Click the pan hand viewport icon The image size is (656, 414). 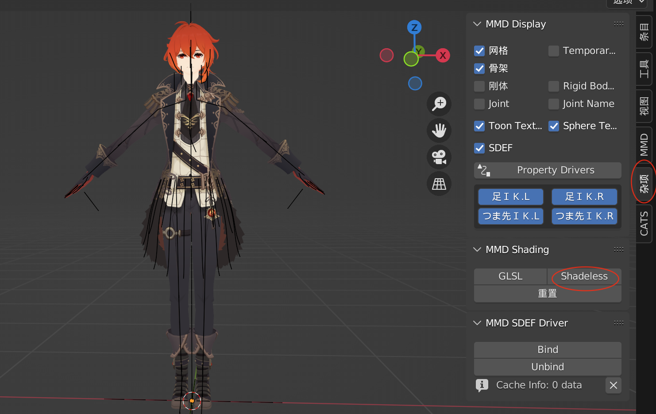(x=439, y=130)
